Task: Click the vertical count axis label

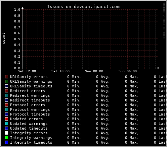Action: point(3,38)
